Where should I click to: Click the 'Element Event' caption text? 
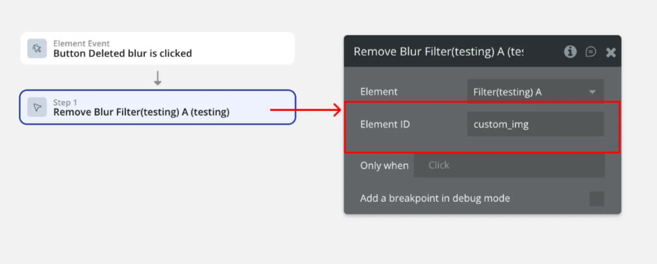coord(82,43)
